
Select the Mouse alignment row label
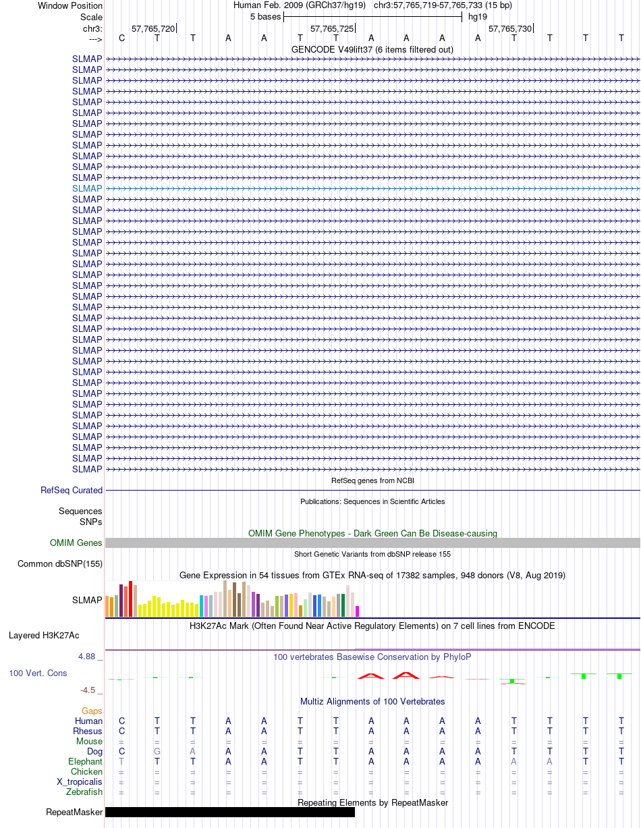tap(89, 742)
